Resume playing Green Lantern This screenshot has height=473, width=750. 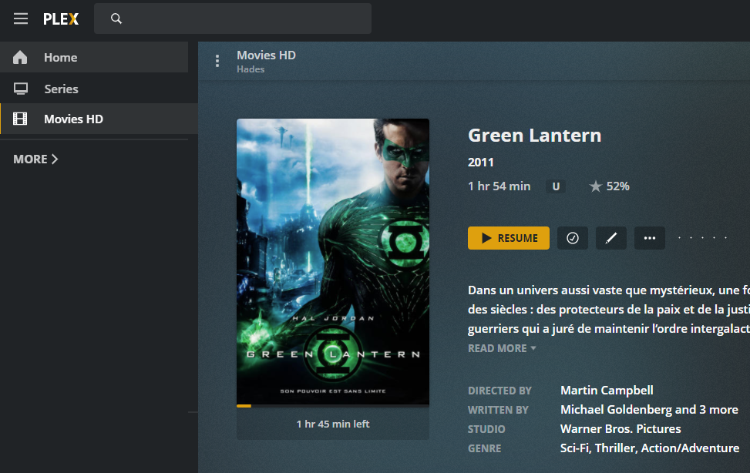(x=509, y=238)
